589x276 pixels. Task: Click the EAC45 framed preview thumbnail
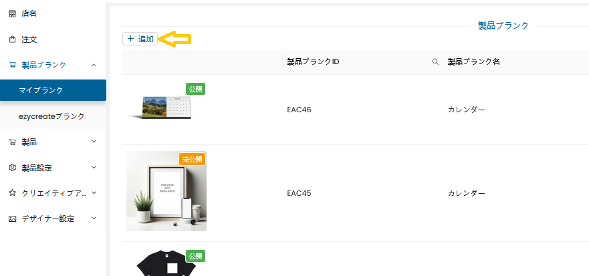(x=166, y=191)
